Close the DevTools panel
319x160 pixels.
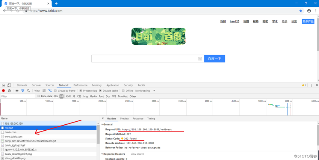click(x=317, y=85)
